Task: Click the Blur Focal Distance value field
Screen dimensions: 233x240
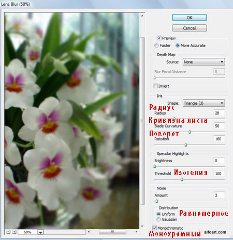Action: point(219,72)
